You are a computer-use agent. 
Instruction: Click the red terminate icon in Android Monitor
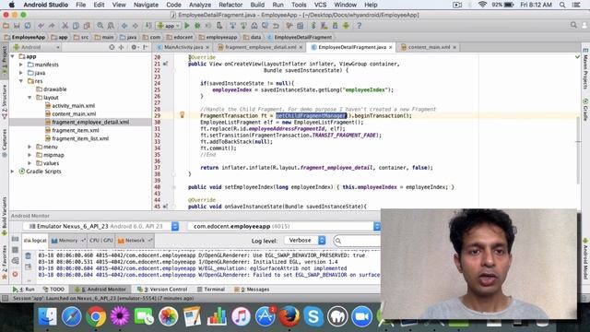tap(15, 274)
